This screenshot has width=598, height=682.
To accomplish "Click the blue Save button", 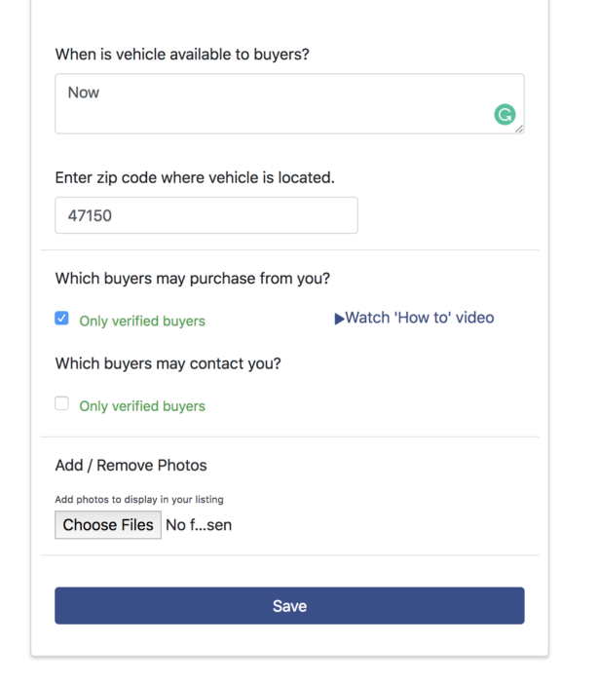I will (289, 605).
